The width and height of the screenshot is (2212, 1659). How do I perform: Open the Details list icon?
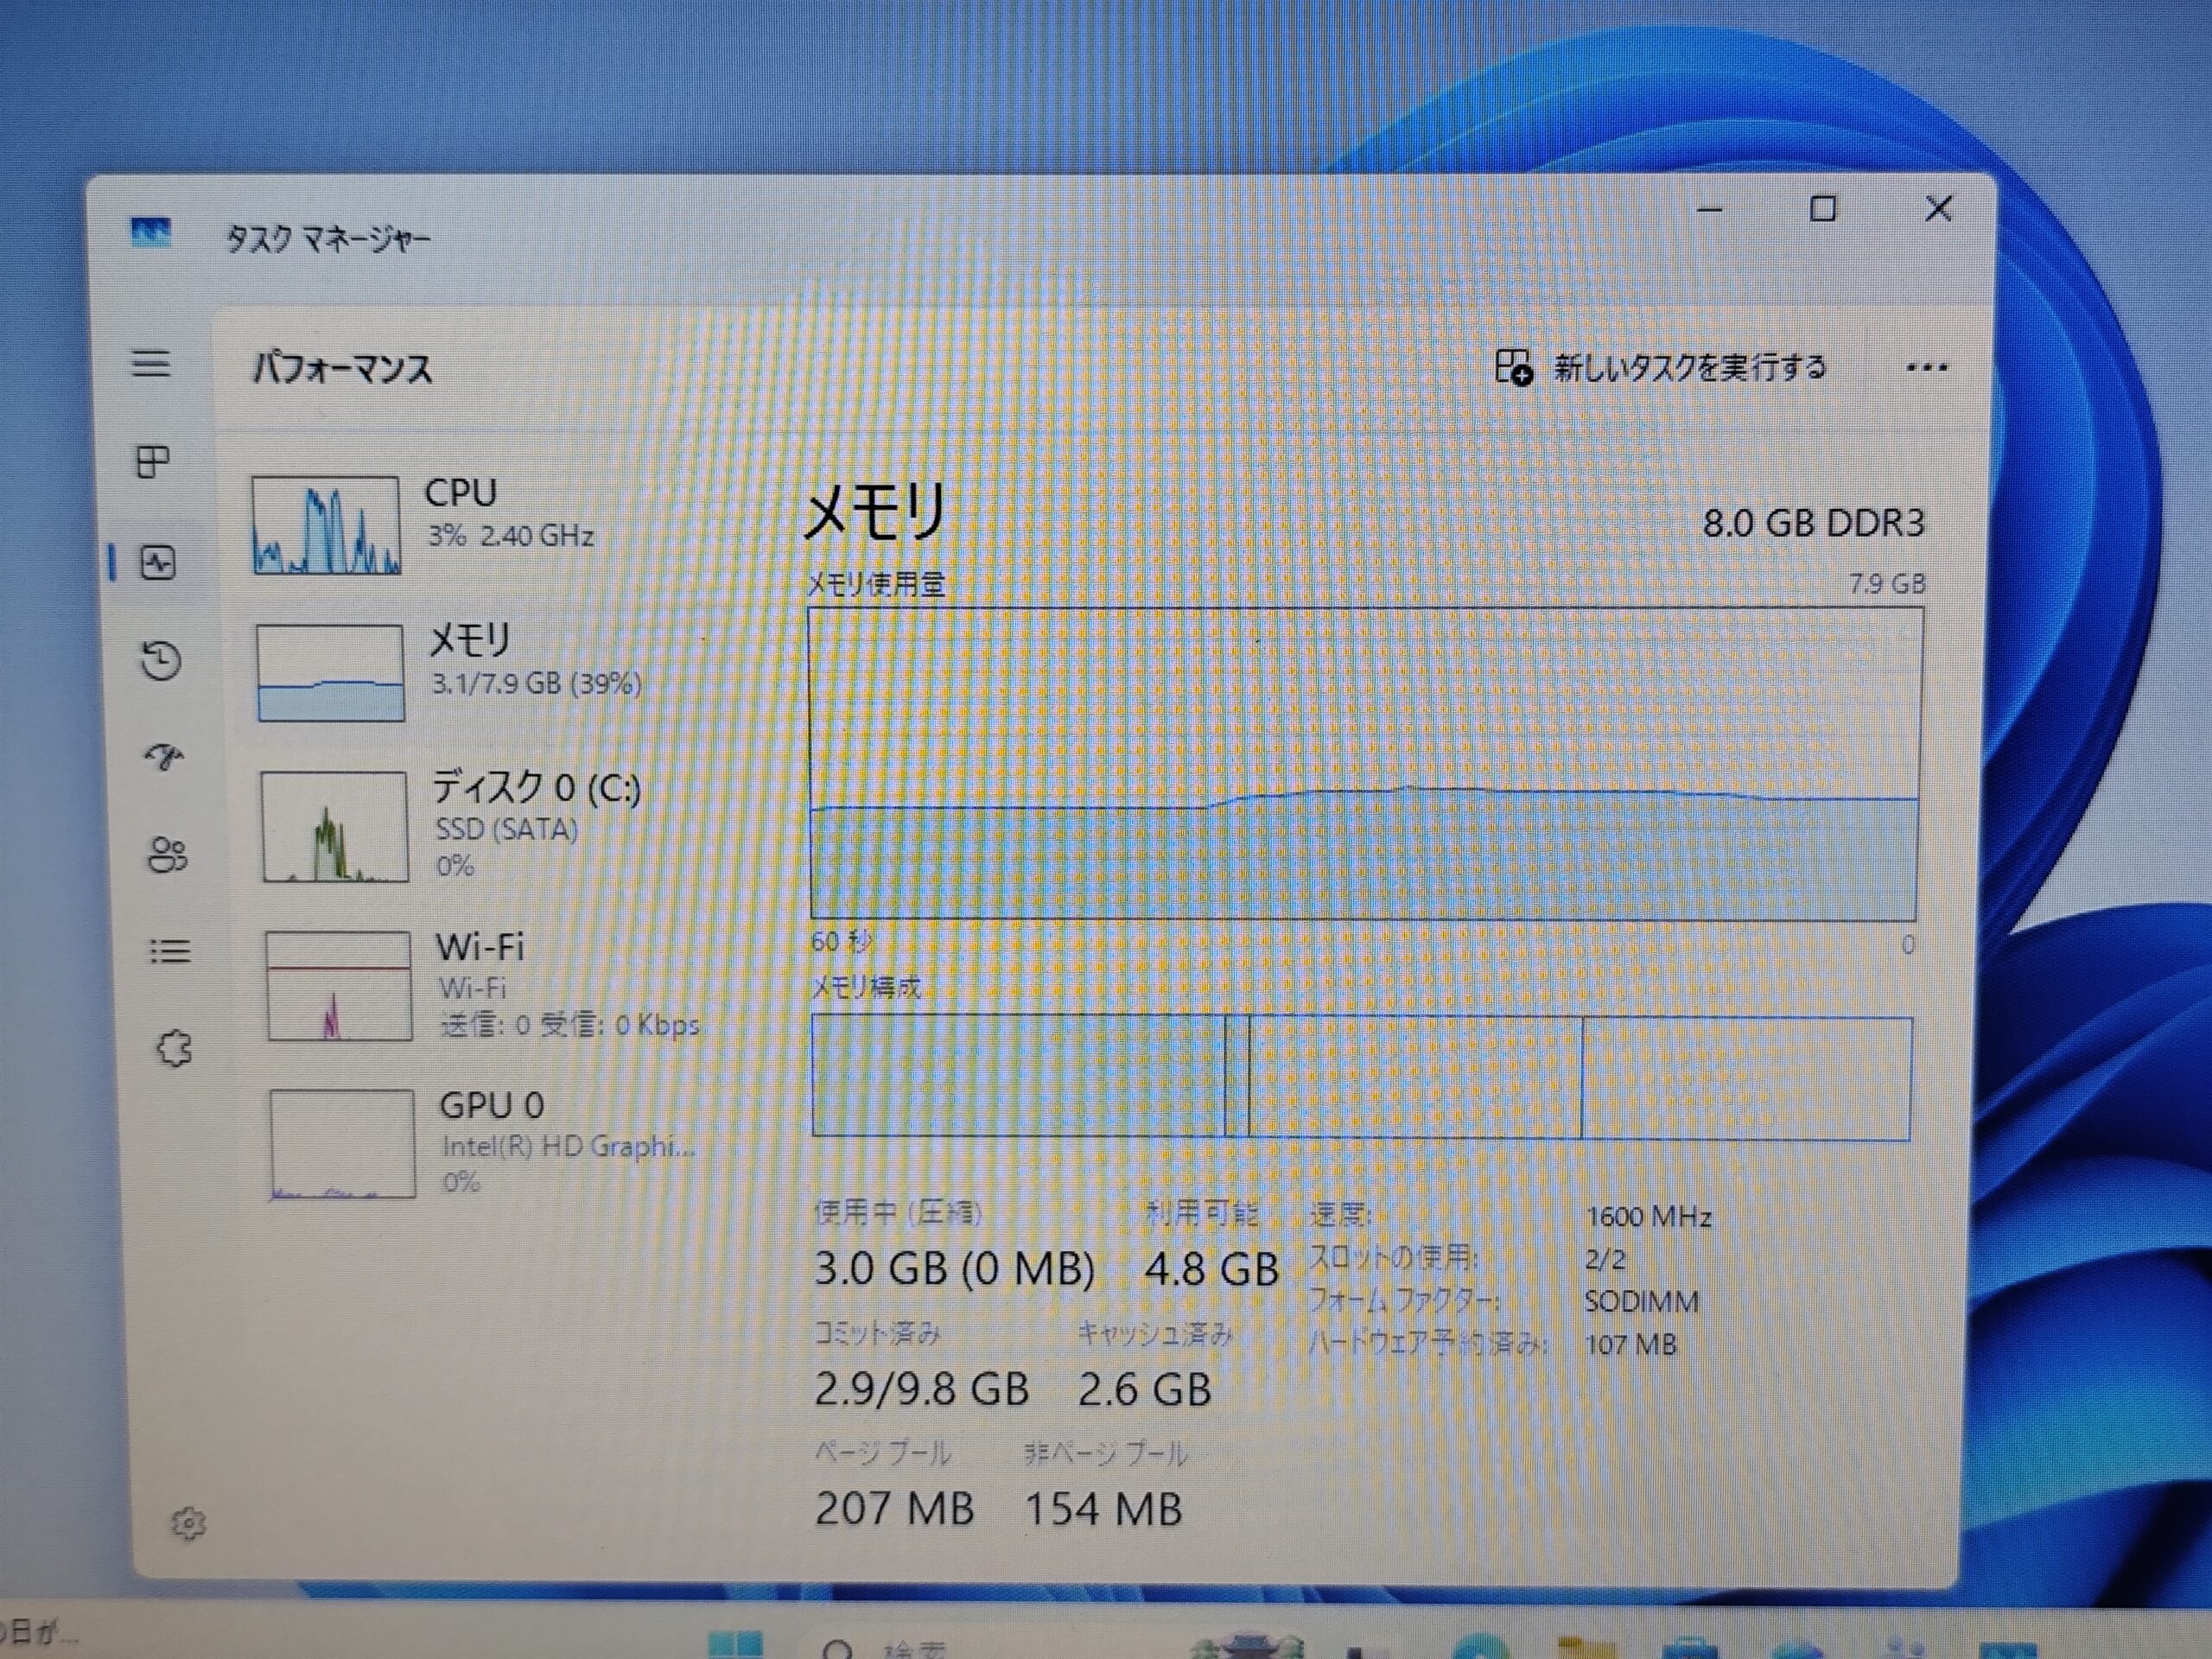pos(170,951)
